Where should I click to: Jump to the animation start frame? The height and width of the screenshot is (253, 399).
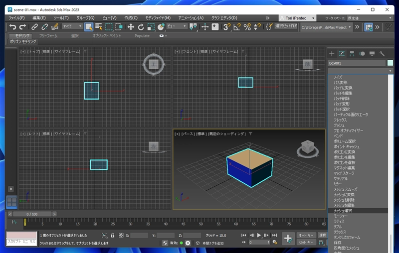[243, 235]
